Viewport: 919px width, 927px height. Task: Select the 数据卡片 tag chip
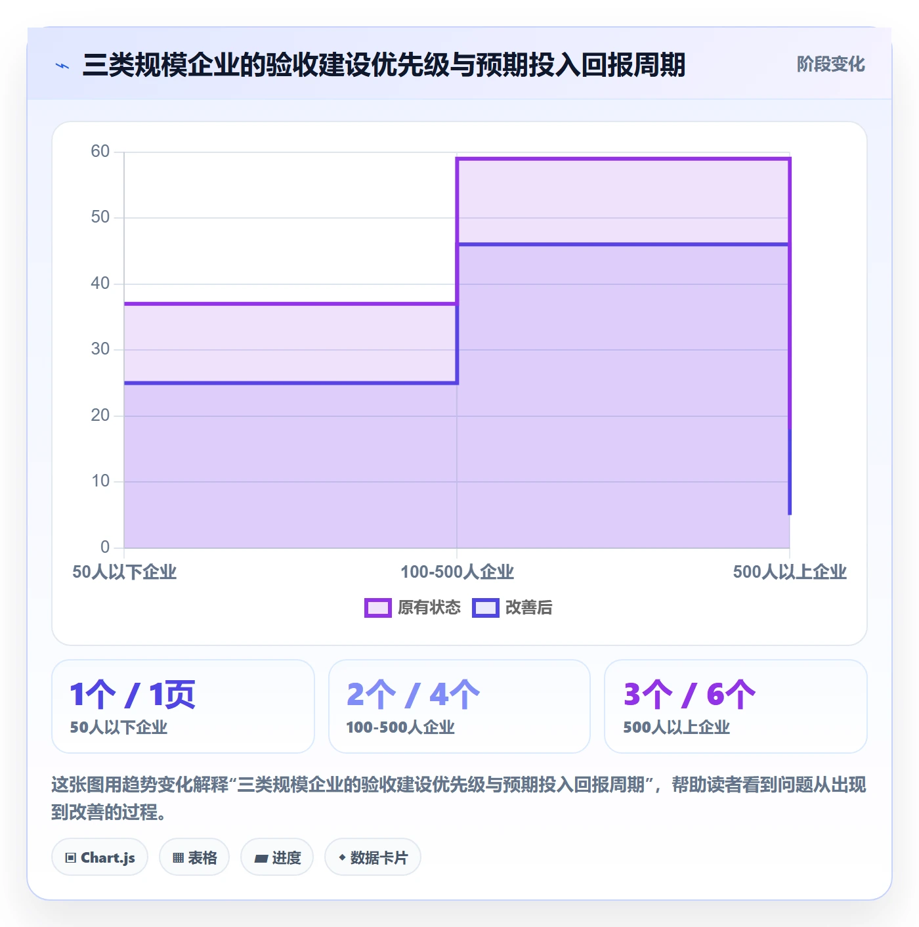(x=373, y=857)
